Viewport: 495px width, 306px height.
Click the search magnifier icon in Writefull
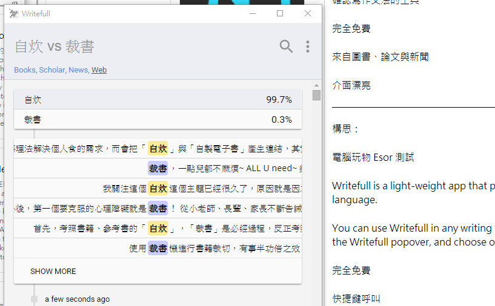pos(286,47)
